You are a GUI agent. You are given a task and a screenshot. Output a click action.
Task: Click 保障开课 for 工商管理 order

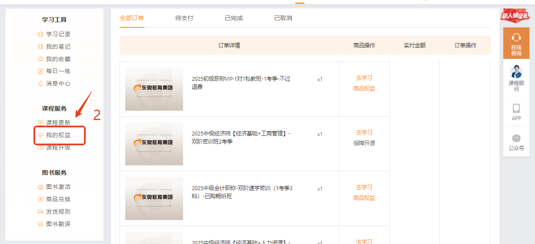[x=364, y=143]
